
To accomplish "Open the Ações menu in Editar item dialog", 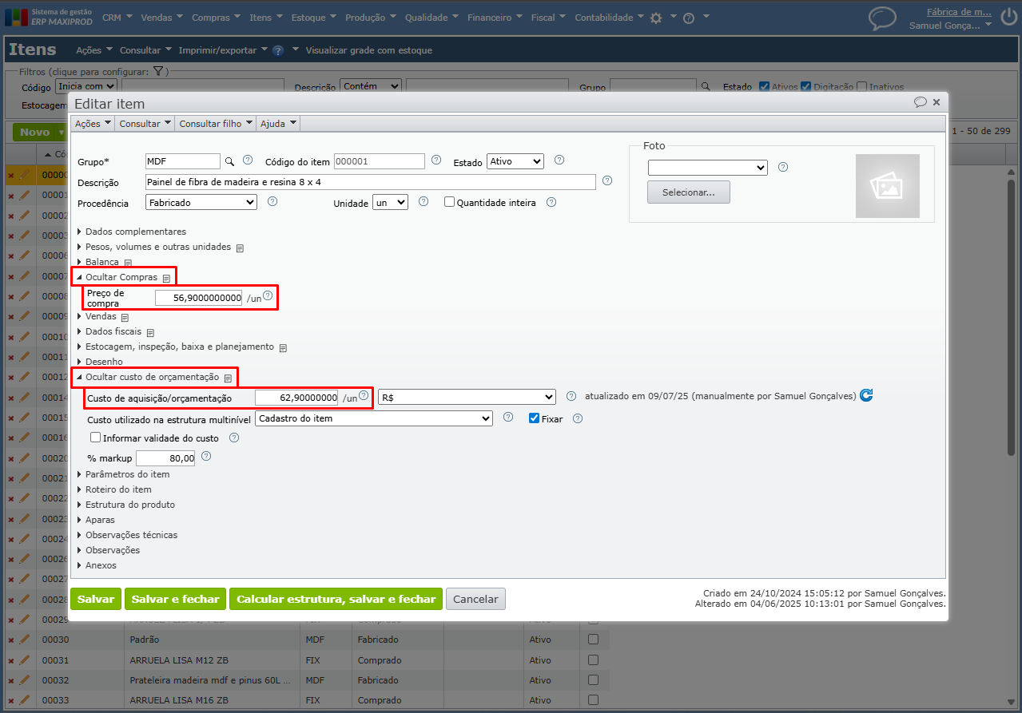I will 93,124.
